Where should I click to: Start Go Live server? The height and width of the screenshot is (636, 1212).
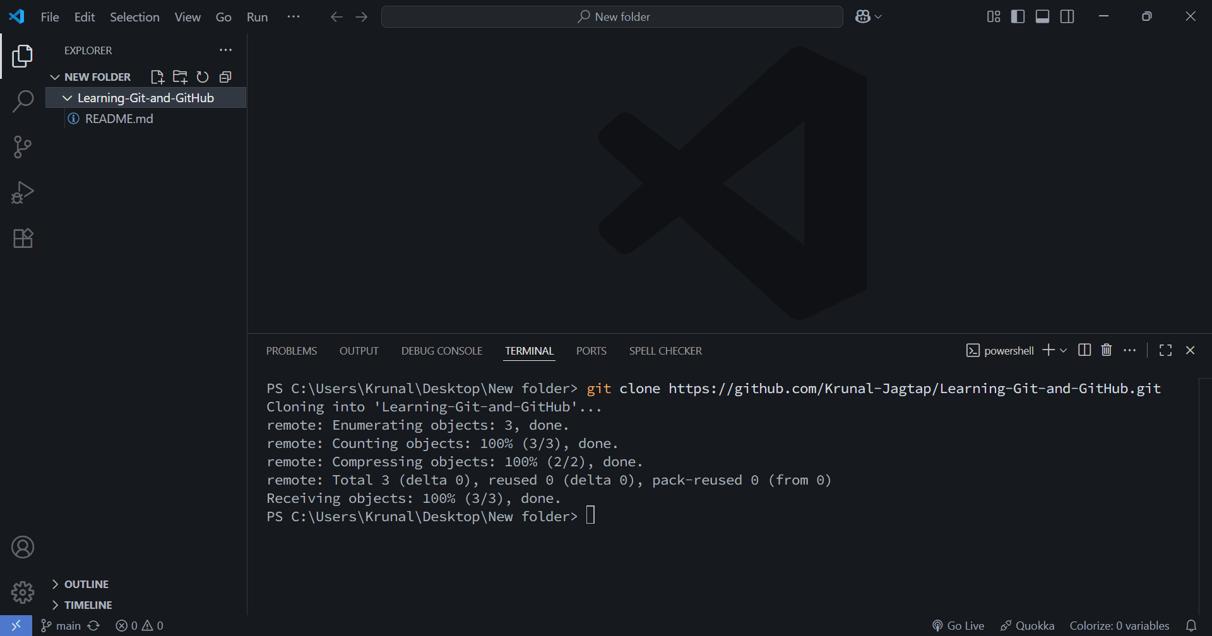958,625
